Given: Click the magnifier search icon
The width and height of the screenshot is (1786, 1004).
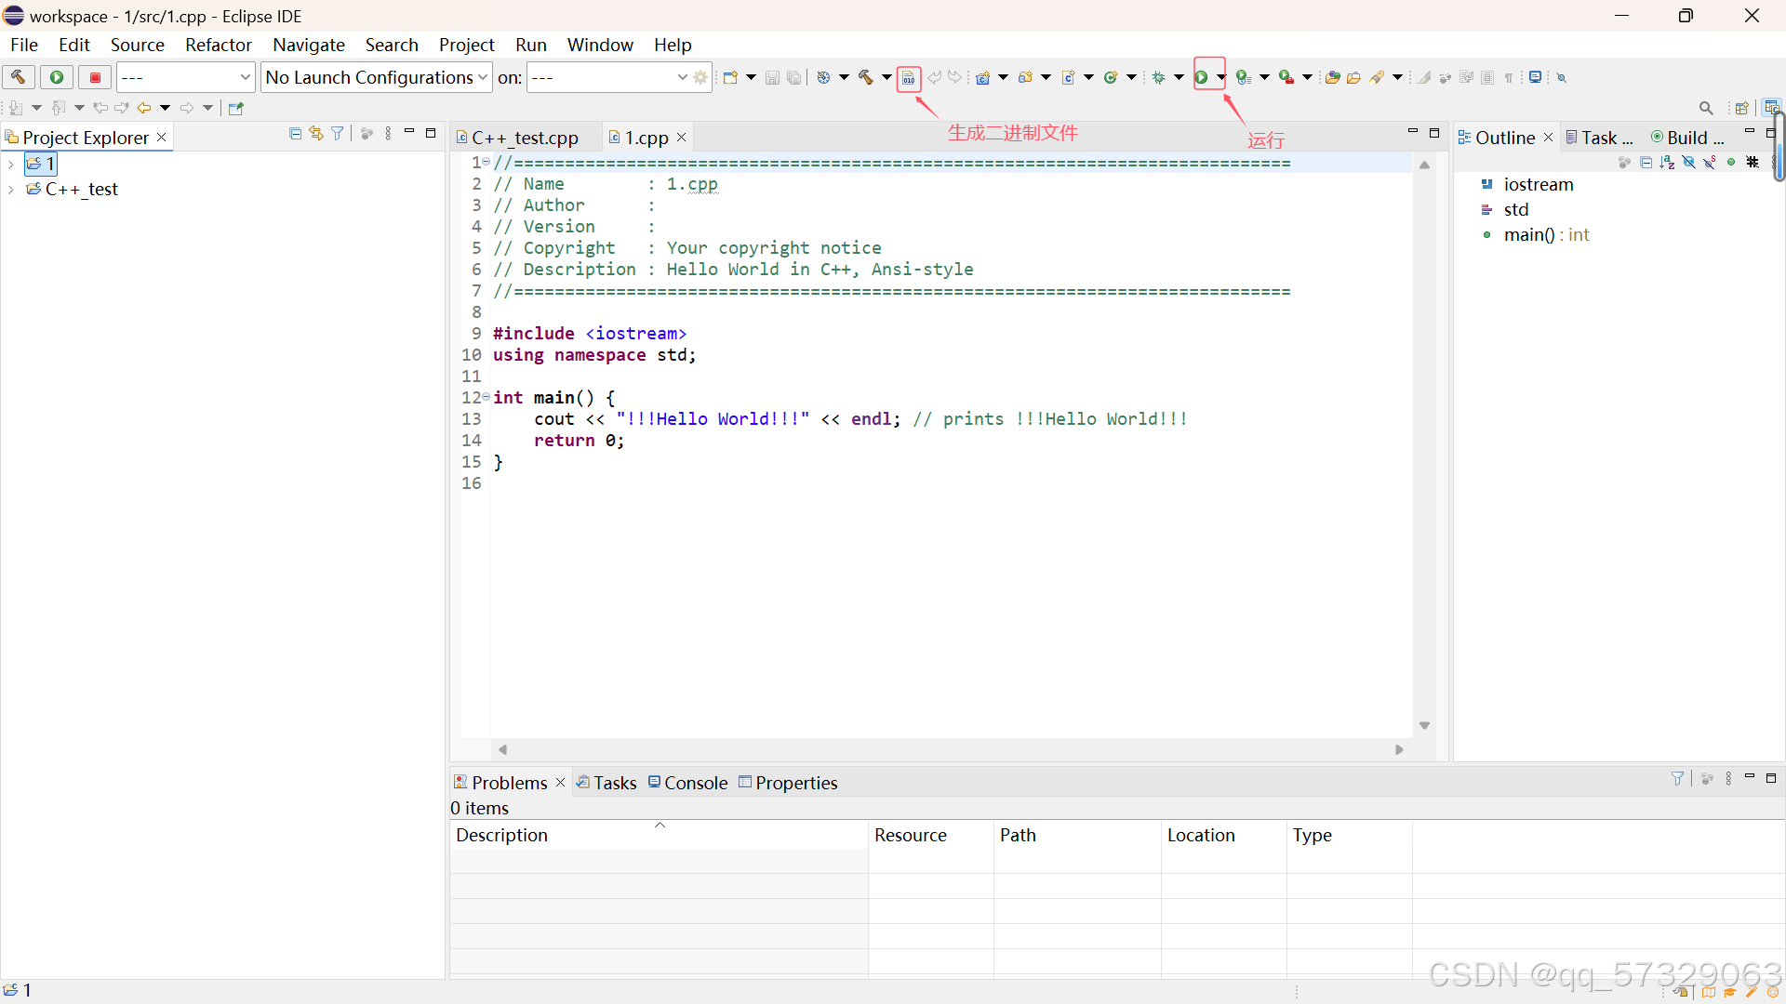Looking at the screenshot, I should (x=1705, y=108).
